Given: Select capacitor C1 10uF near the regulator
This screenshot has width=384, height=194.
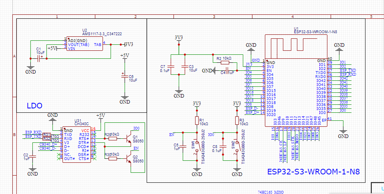Looking at the screenshot, I should [39, 59].
